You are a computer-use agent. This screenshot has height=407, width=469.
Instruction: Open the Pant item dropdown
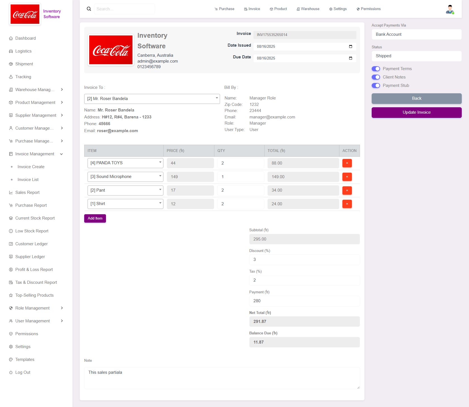125,190
